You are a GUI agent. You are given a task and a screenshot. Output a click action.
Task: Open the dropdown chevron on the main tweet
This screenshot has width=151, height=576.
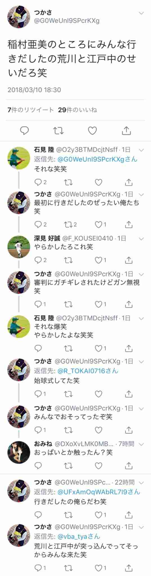coord(141,13)
